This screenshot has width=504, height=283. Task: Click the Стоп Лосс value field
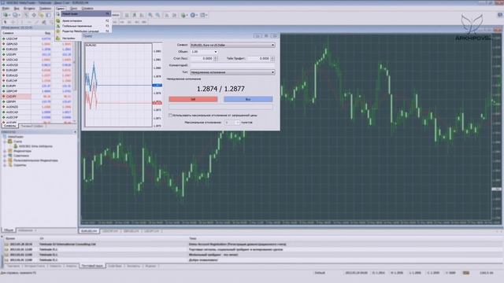pos(202,59)
